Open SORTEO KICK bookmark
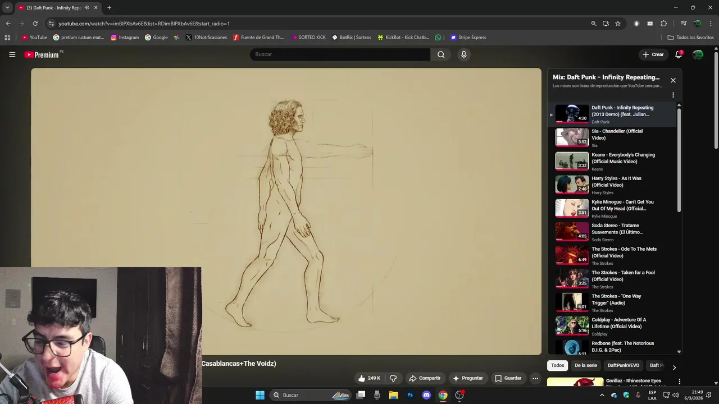Image resolution: width=719 pixels, height=404 pixels. 308,38
